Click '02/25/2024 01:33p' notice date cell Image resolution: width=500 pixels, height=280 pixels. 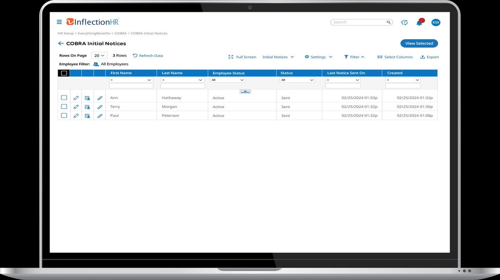360,98
